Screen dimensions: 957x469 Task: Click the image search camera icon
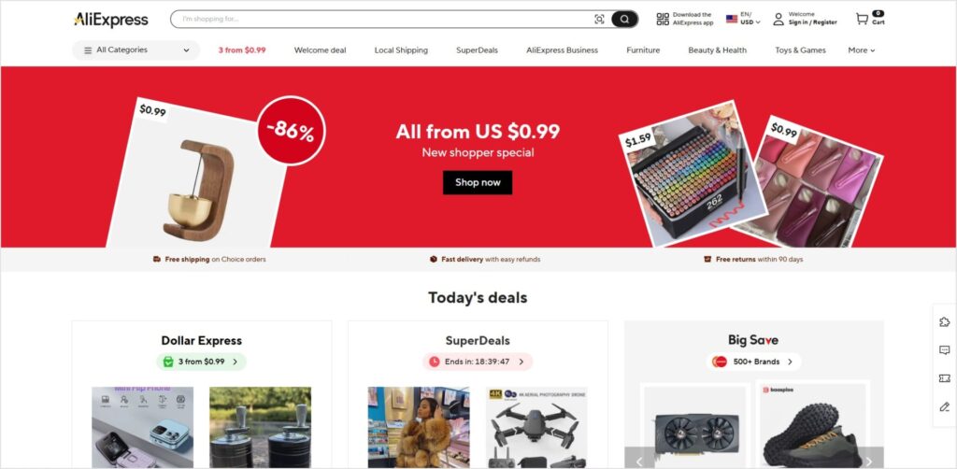pos(599,19)
